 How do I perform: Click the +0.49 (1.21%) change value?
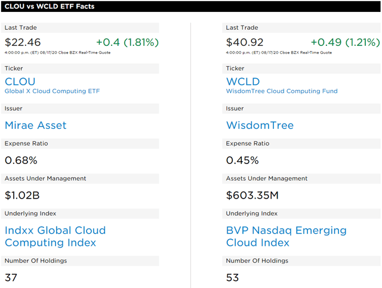pyautogui.click(x=346, y=42)
